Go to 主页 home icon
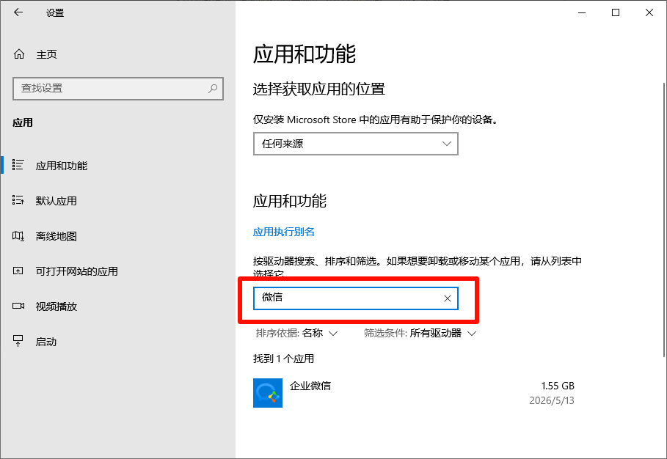The width and height of the screenshot is (667, 459). 19,54
